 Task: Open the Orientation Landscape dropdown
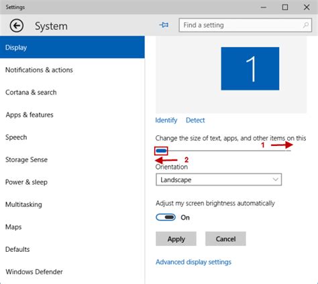click(219, 180)
